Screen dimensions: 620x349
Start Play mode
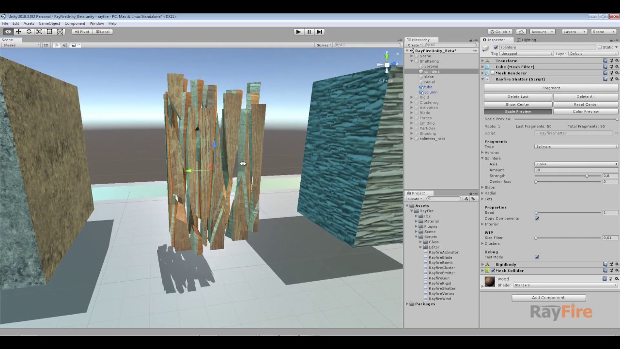point(298,32)
